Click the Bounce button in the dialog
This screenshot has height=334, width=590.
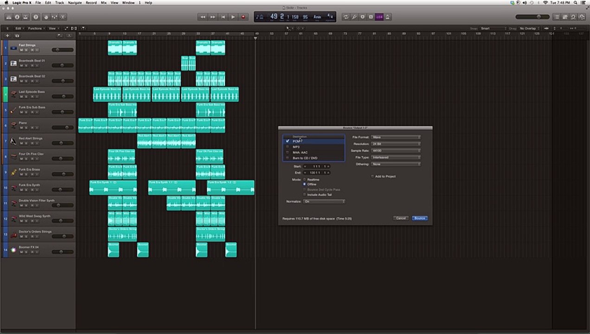[x=420, y=218]
